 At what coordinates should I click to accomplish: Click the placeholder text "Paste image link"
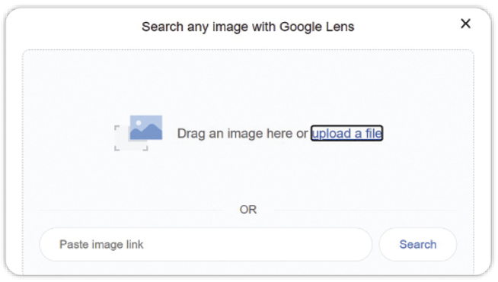[x=101, y=244]
